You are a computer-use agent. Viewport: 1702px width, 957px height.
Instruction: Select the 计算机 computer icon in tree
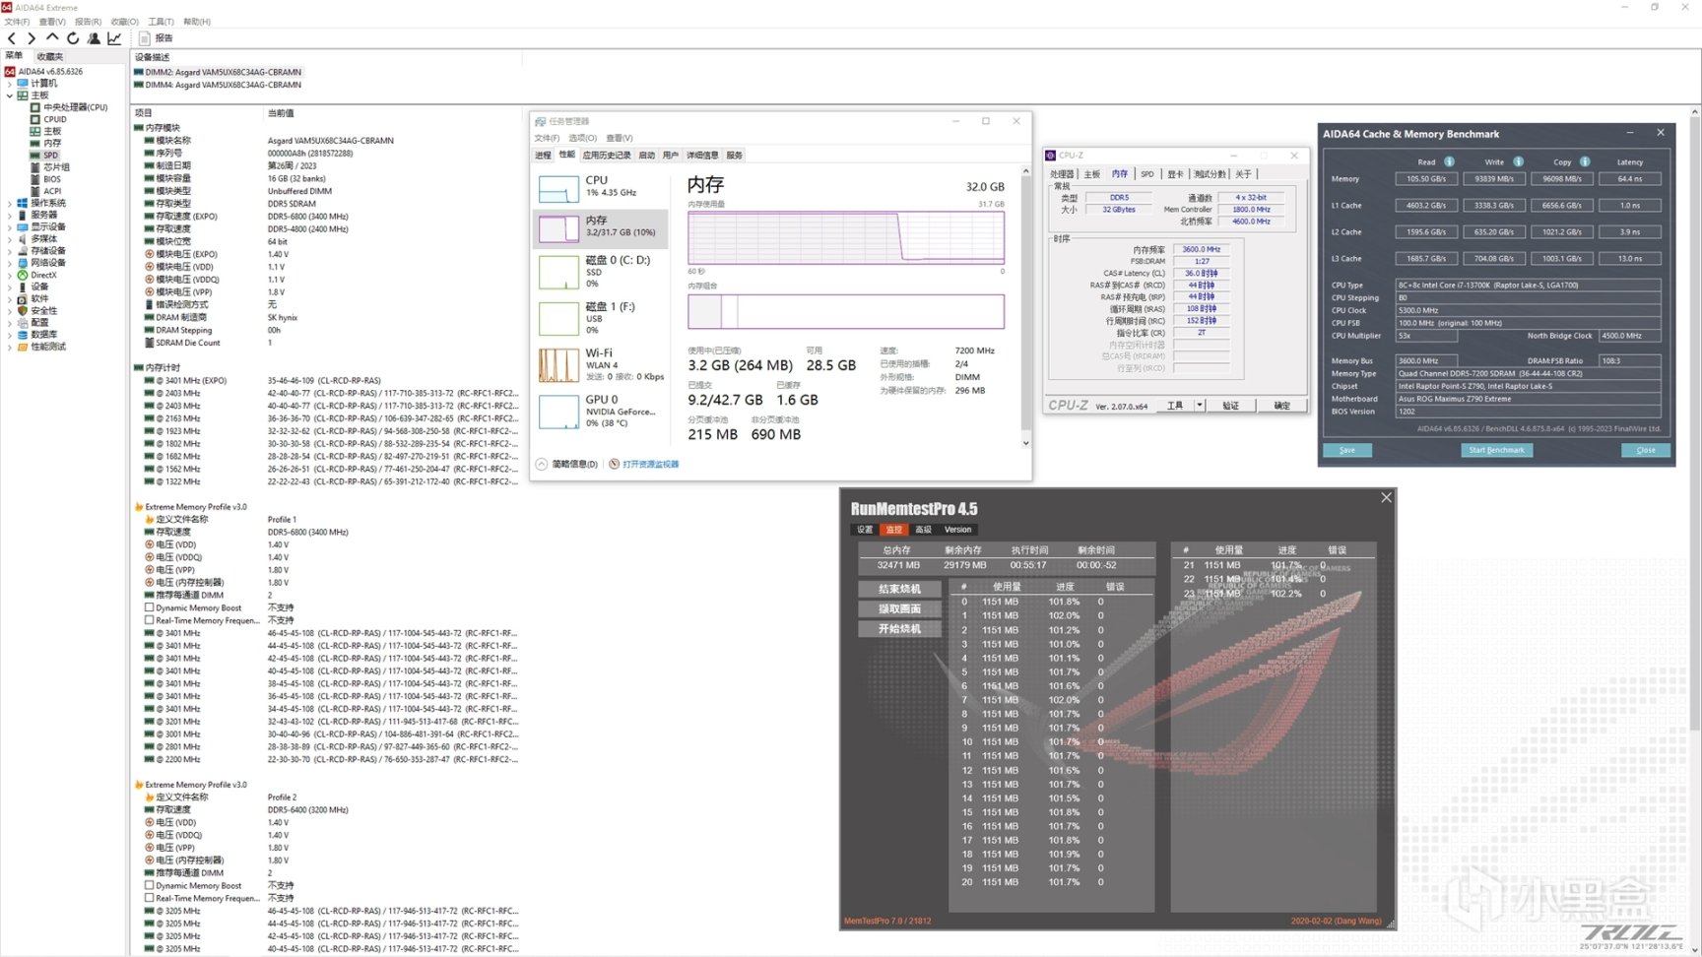click(x=23, y=84)
